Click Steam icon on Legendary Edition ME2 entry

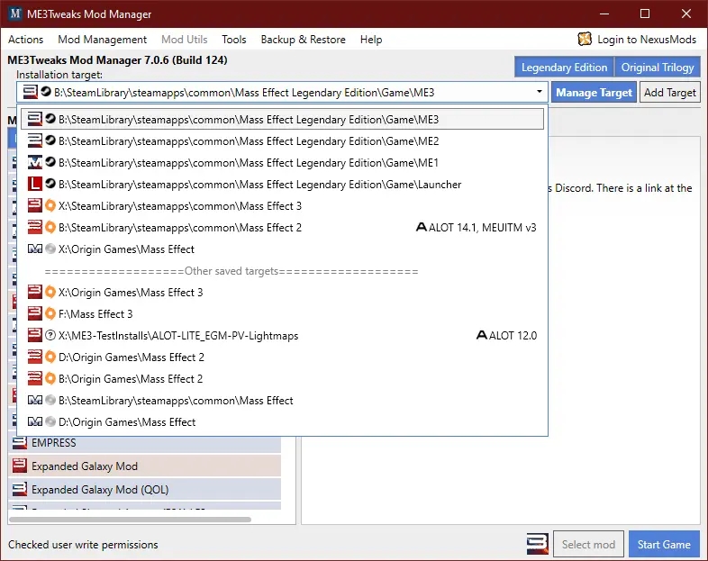tap(50, 140)
